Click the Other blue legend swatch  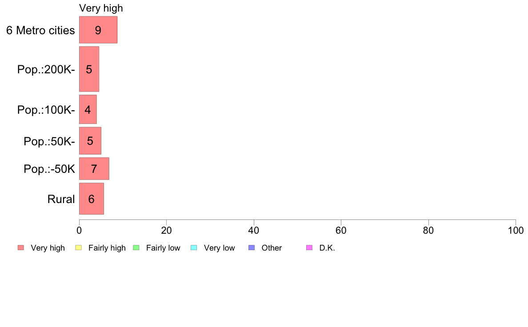252,248
